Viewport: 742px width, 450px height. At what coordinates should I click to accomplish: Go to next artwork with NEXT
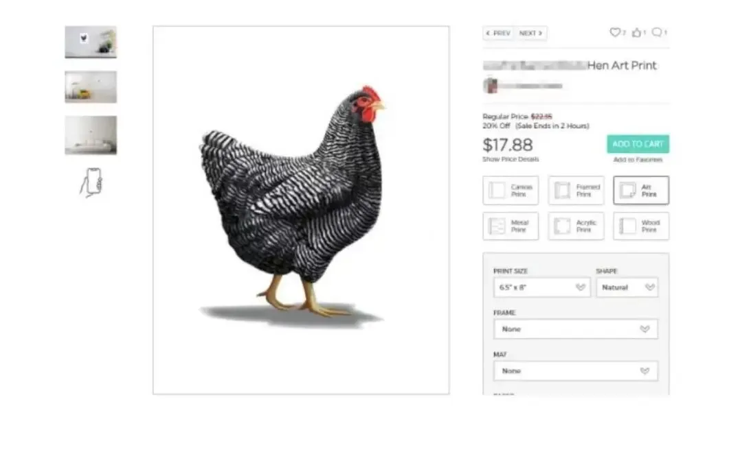530,33
